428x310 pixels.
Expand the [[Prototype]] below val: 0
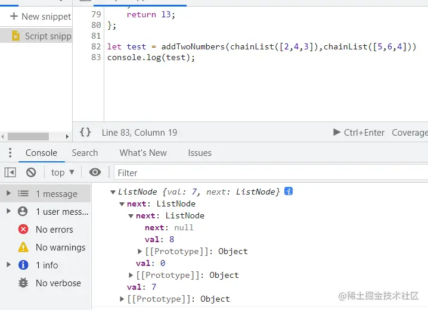131,275
